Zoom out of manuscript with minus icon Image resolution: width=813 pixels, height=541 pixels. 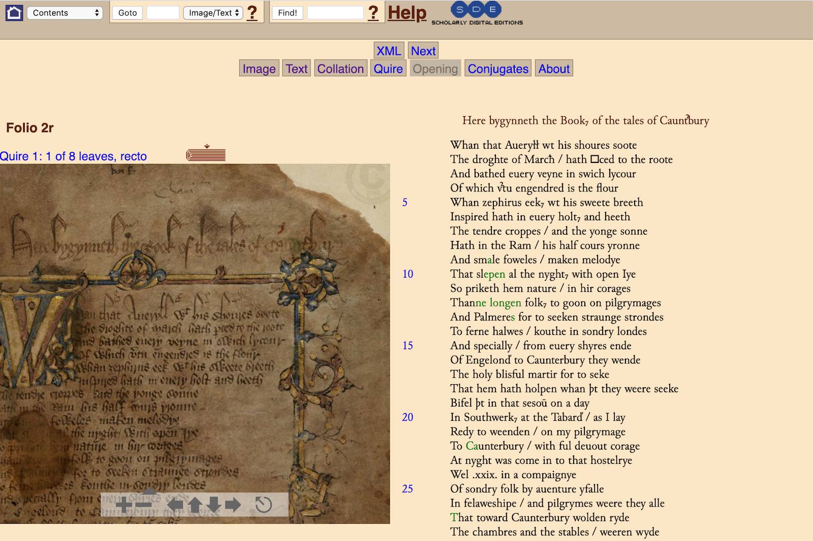144,504
